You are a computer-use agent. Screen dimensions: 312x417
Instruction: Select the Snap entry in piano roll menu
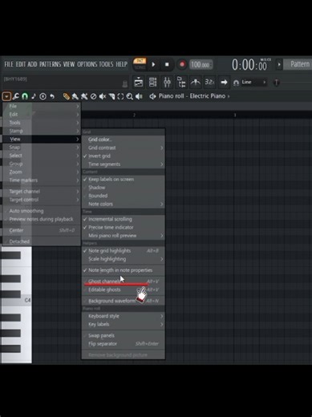point(42,148)
